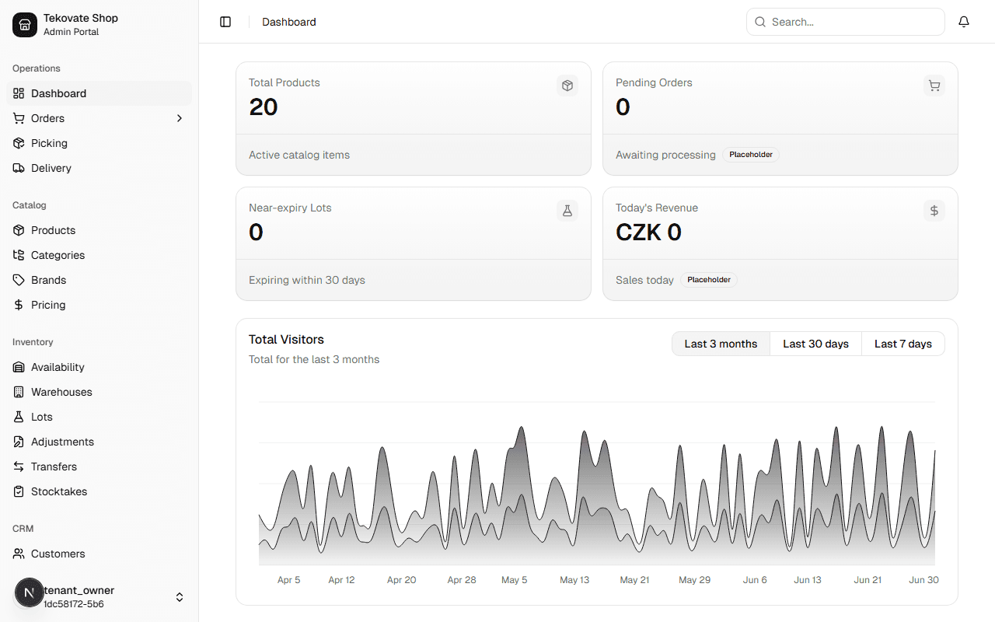This screenshot has width=995, height=622.
Task: Click the Pending Orders cart icon
Action: [934, 86]
